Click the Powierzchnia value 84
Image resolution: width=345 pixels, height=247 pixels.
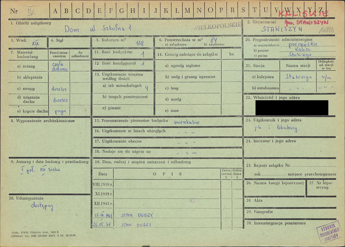[214, 40]
